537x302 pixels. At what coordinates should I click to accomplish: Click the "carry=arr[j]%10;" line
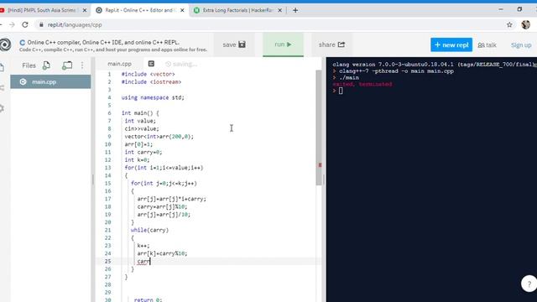point(162,207)
